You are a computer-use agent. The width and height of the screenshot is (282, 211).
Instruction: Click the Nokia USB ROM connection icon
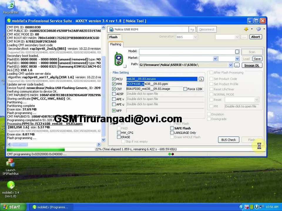[x=112, y=29]
